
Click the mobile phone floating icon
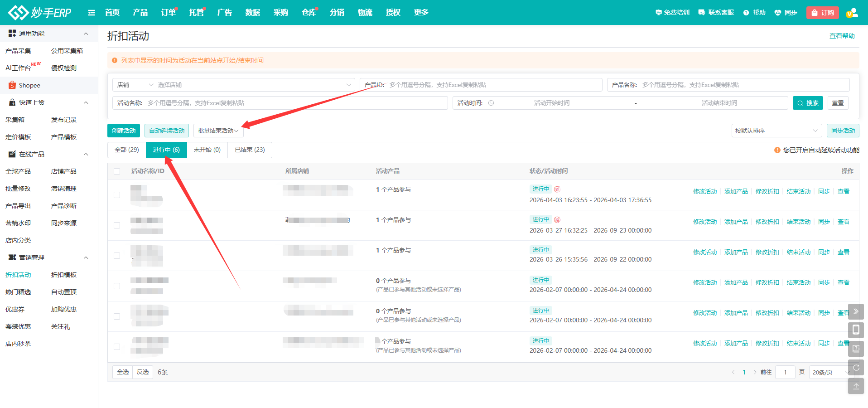[x=856, y=330]
